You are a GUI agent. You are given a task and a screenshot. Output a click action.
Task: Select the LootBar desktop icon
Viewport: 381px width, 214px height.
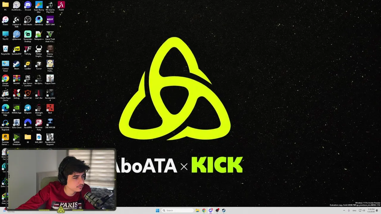point(28,65)
